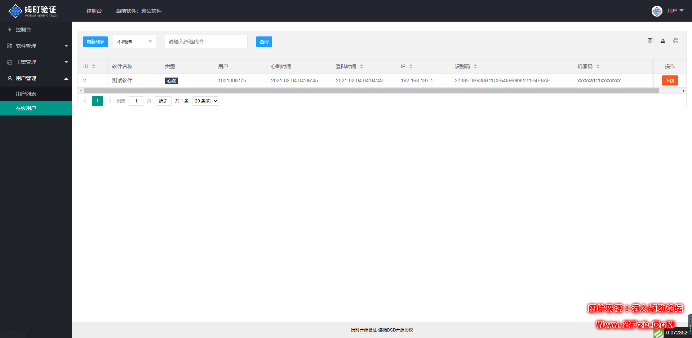
Task: Open 用户列表 in the sidebar
Action: click(x=26, y=94)
